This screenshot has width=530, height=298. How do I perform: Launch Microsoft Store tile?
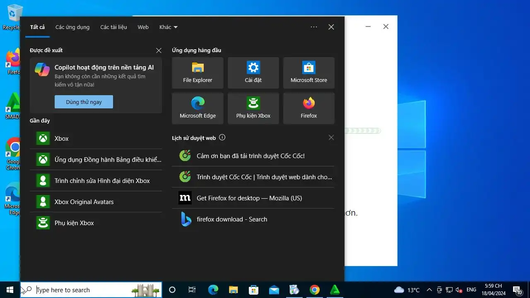click(x=308, y=73)
